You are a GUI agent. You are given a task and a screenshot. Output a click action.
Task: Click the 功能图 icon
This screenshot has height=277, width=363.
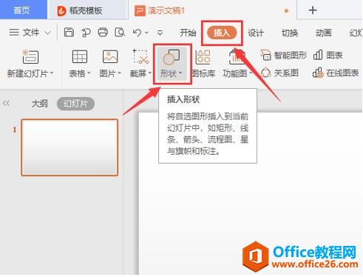(237, 56)
